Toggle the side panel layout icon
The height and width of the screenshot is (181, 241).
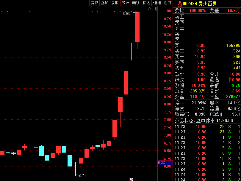coord(154,9)
